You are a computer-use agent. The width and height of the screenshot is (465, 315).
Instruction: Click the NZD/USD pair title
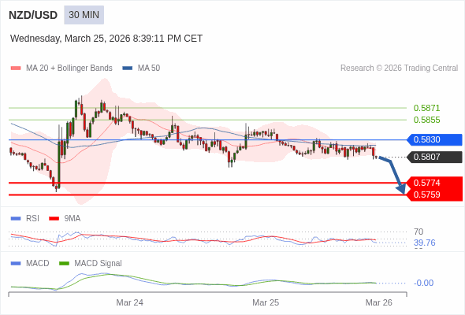point(33,15)
